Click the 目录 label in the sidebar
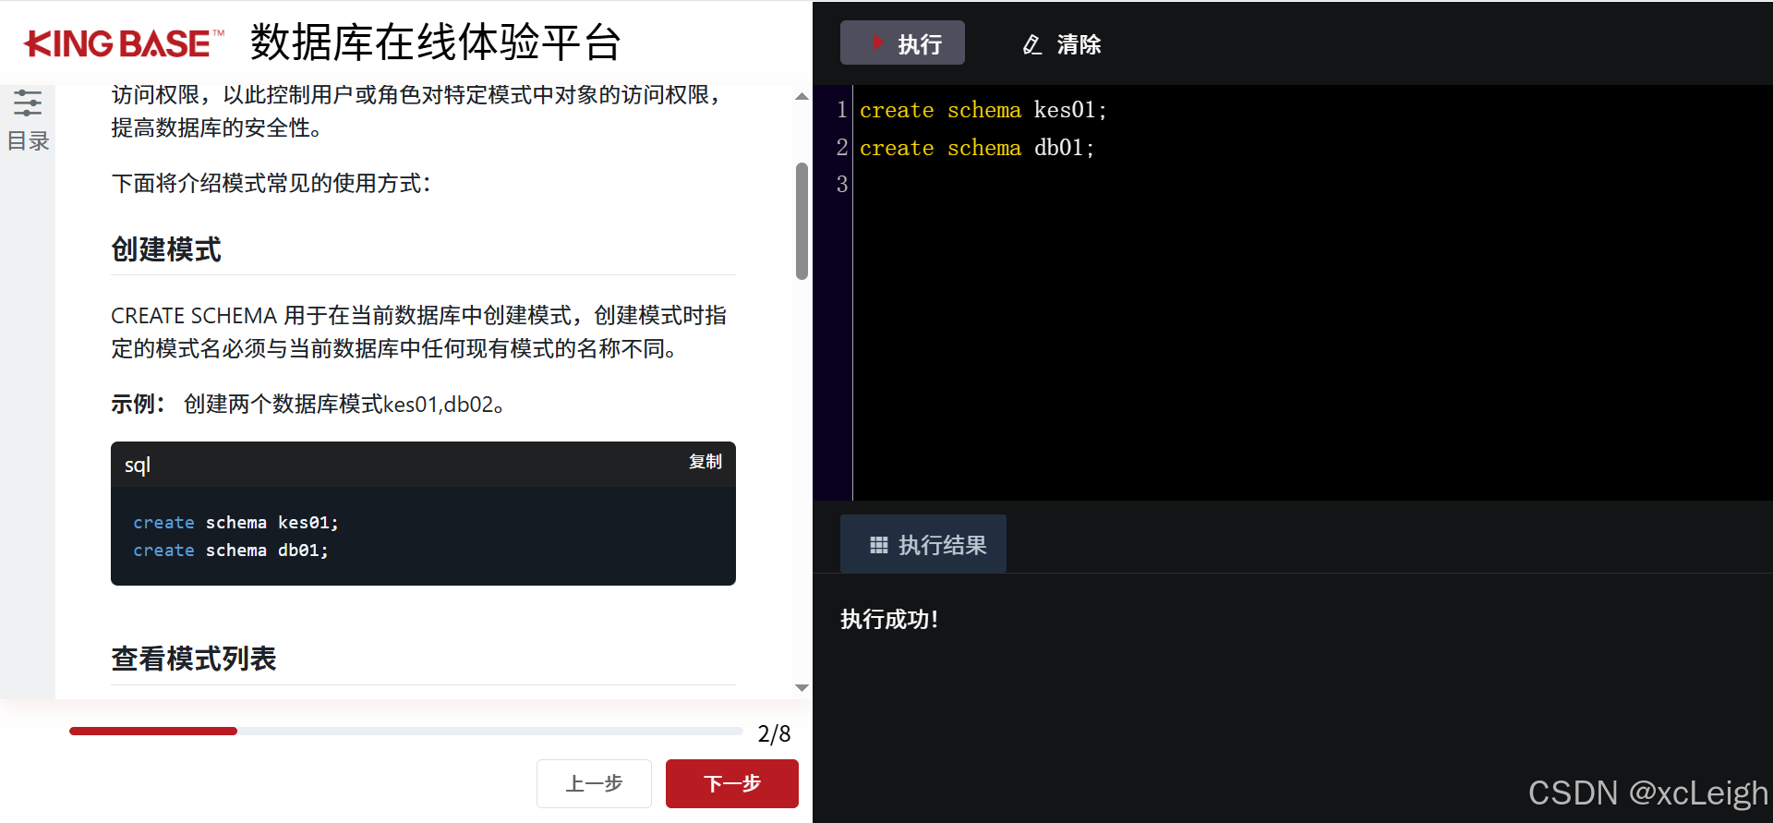This screenshot has height=823, width=1773. pos(28,141)
